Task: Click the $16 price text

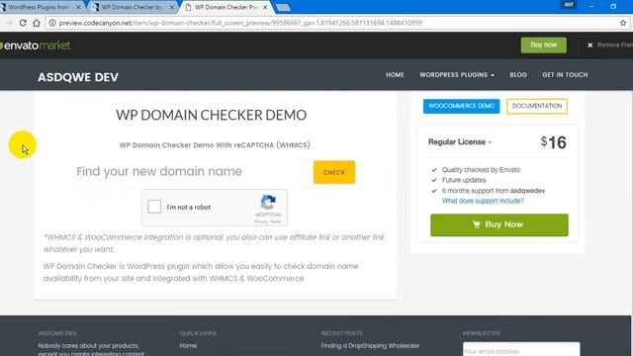Action: click(554, 142)
